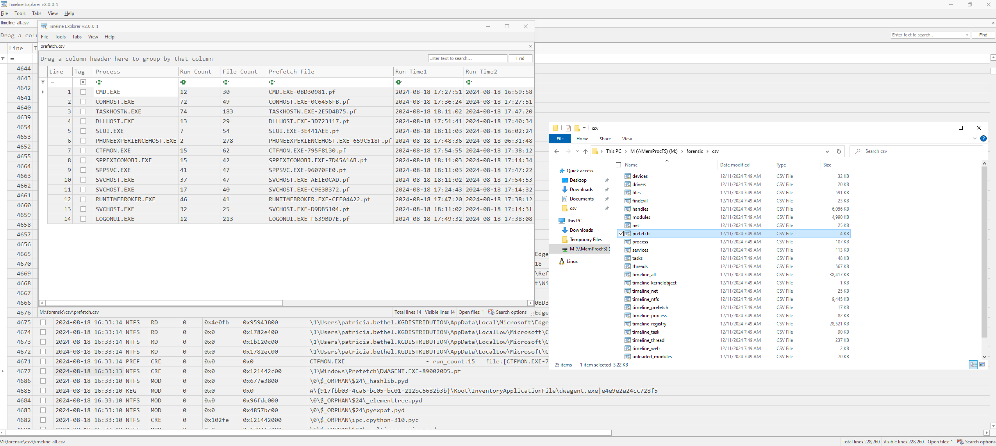The width and height of the screenshot is (996, 446).
Task: Navigate up one folder in Explorer
Action: pyautogui.click(x=585, y=151)
